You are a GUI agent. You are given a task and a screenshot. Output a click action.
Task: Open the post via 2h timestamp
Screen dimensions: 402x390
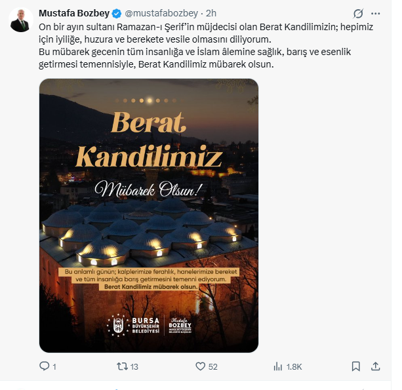click(211, 13)
